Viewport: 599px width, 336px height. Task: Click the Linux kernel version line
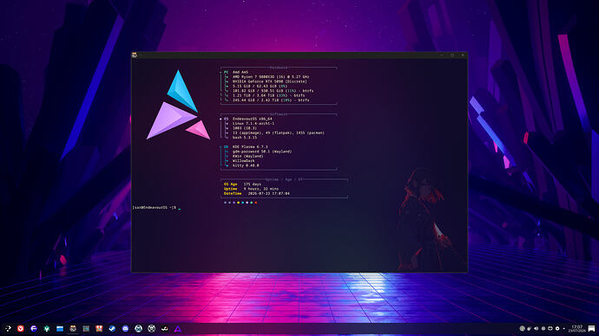(x=253, y=124)
